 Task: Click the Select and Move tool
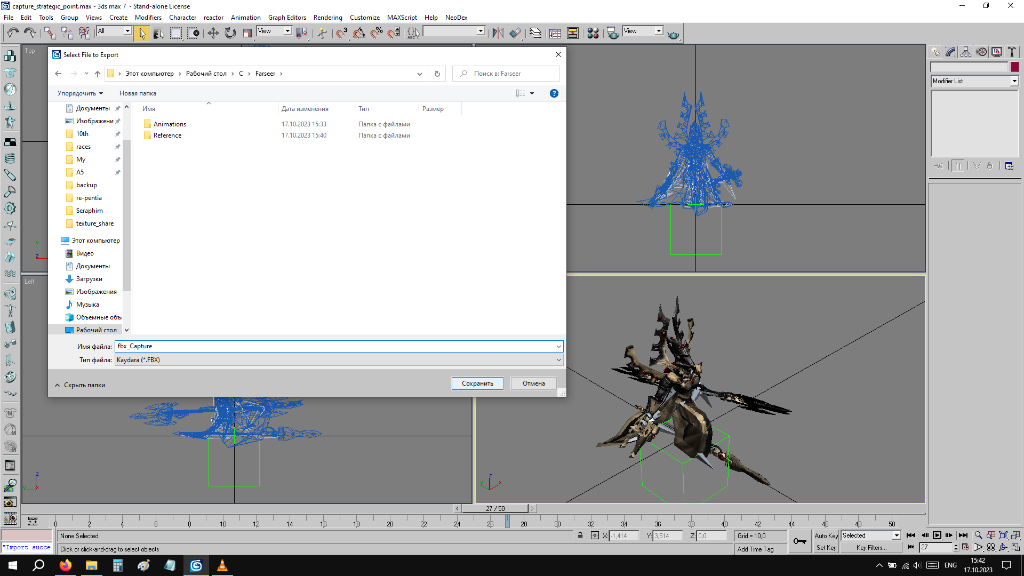point(213,33)
